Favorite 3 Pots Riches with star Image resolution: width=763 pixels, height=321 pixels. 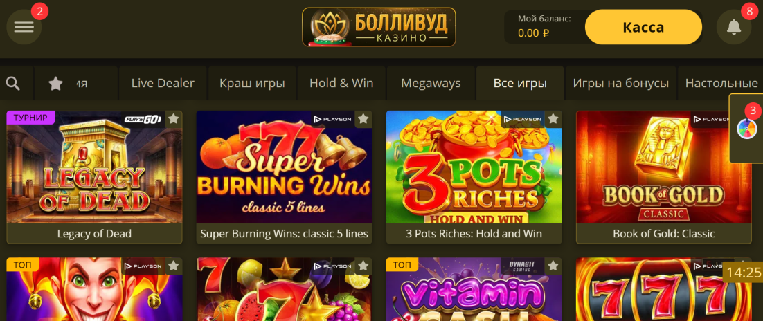553,119
